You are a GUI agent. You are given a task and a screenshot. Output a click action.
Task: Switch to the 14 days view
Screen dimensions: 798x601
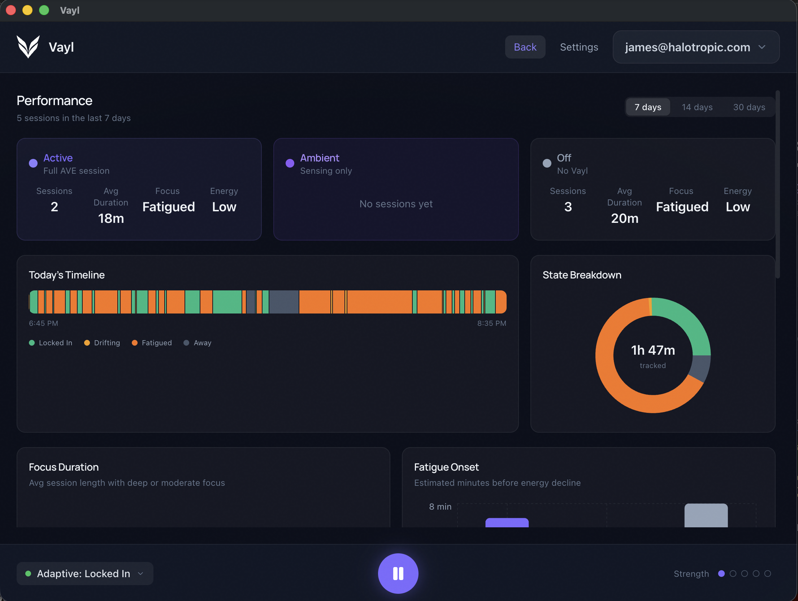(697, 107)
